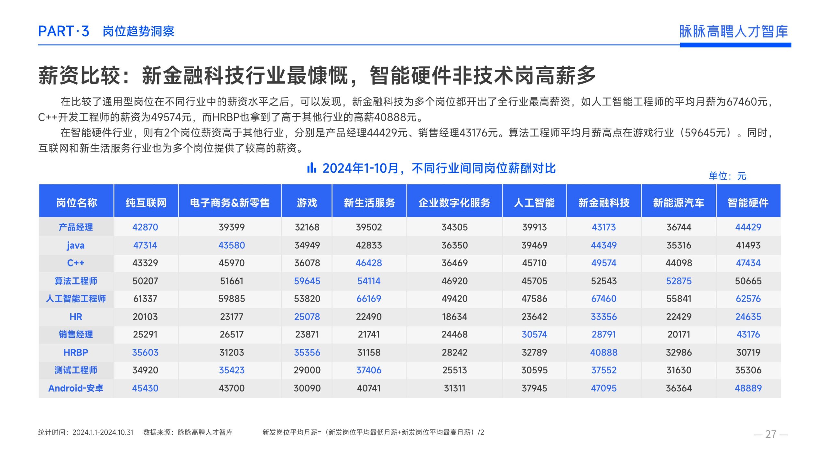
Task: Click the HRBP row label
Action: point(76,352)
